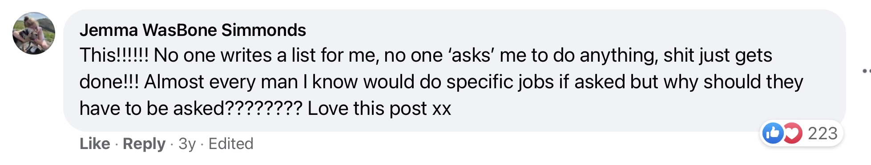
Task: Open the comment's three-dot options menu
Action: (x=866, y=71)
